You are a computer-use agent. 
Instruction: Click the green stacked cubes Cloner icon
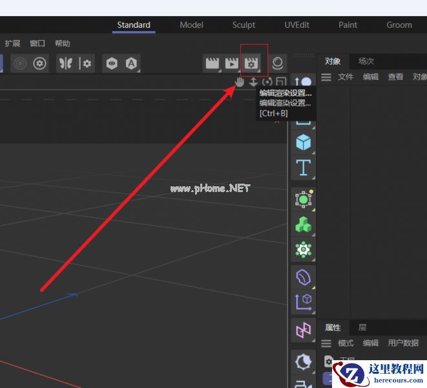303,224
